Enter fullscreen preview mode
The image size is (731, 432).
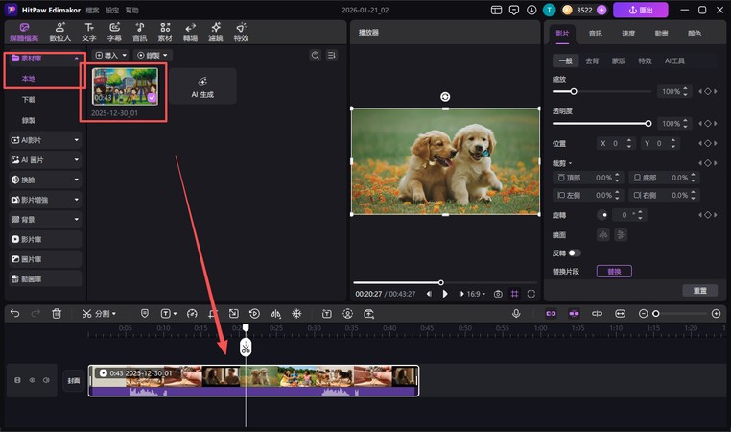tap(531, 294)
